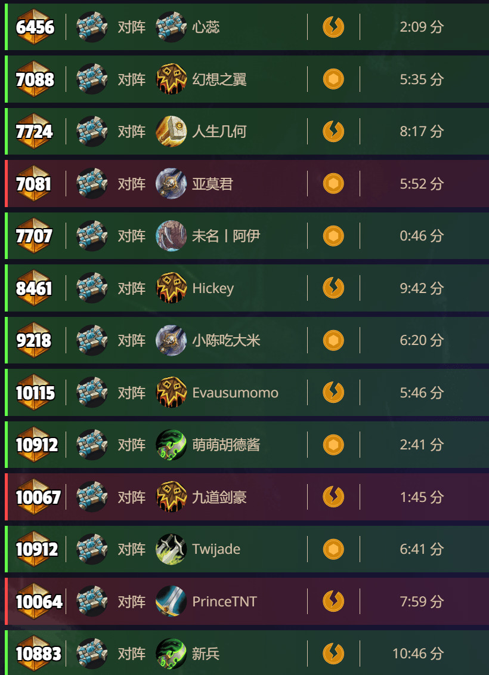Click the player's deck icon in 10064 row
This screenshot has width=489, height=675.
[x=92, y=602]
